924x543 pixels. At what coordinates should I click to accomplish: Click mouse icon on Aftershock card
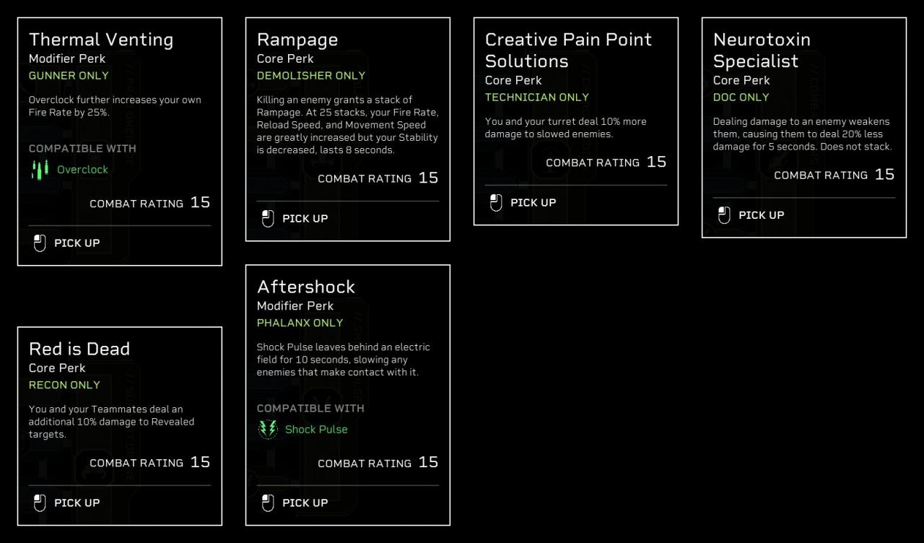[268, 503]
